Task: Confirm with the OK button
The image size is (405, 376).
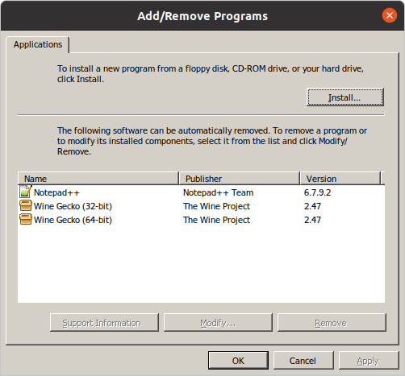Action: 238,361
